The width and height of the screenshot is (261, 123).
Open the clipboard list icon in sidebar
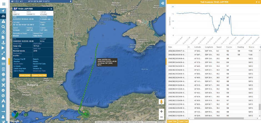point(3,69)
